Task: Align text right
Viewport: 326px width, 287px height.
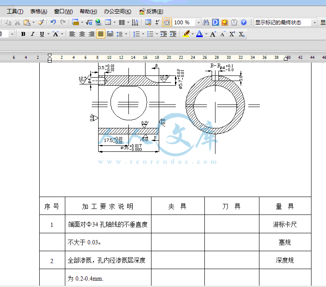Action: pos(91,34)
